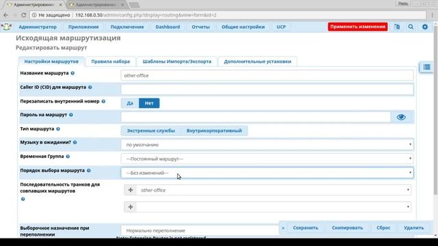
Task: Go back in browser history
Action: click(5, 15)
